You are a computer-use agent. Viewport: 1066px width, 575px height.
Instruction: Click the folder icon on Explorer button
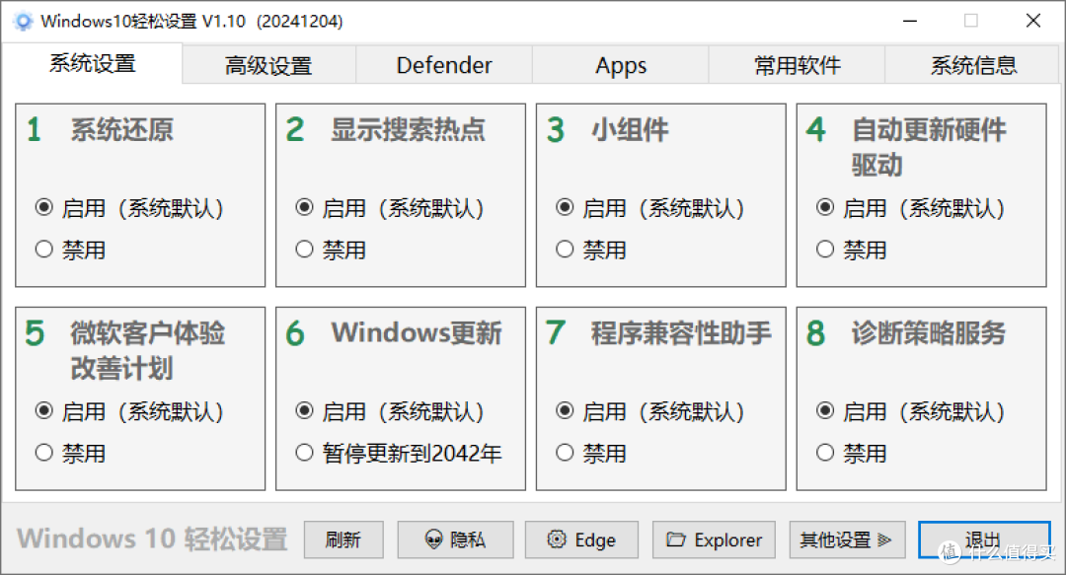tap(676, 539)
